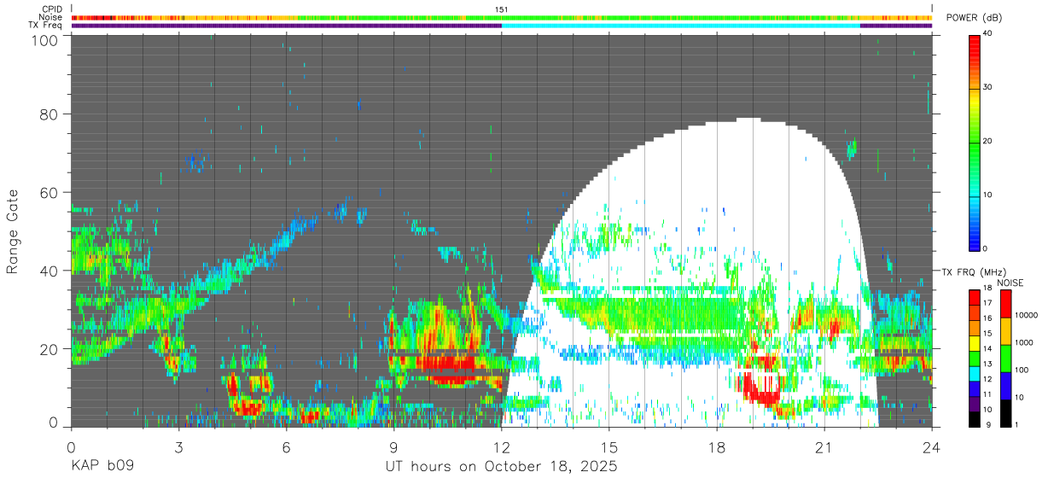
Task: Click the 40 tick on Range Gate axis
Action: 49,271
